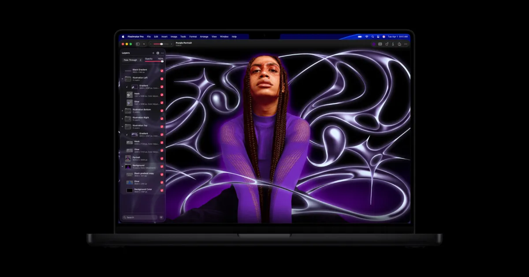Screen dimensions: 529x277
Task: Click the Info icon in the top toolbar
Action: pyautogui.click(x=393, y=44)
